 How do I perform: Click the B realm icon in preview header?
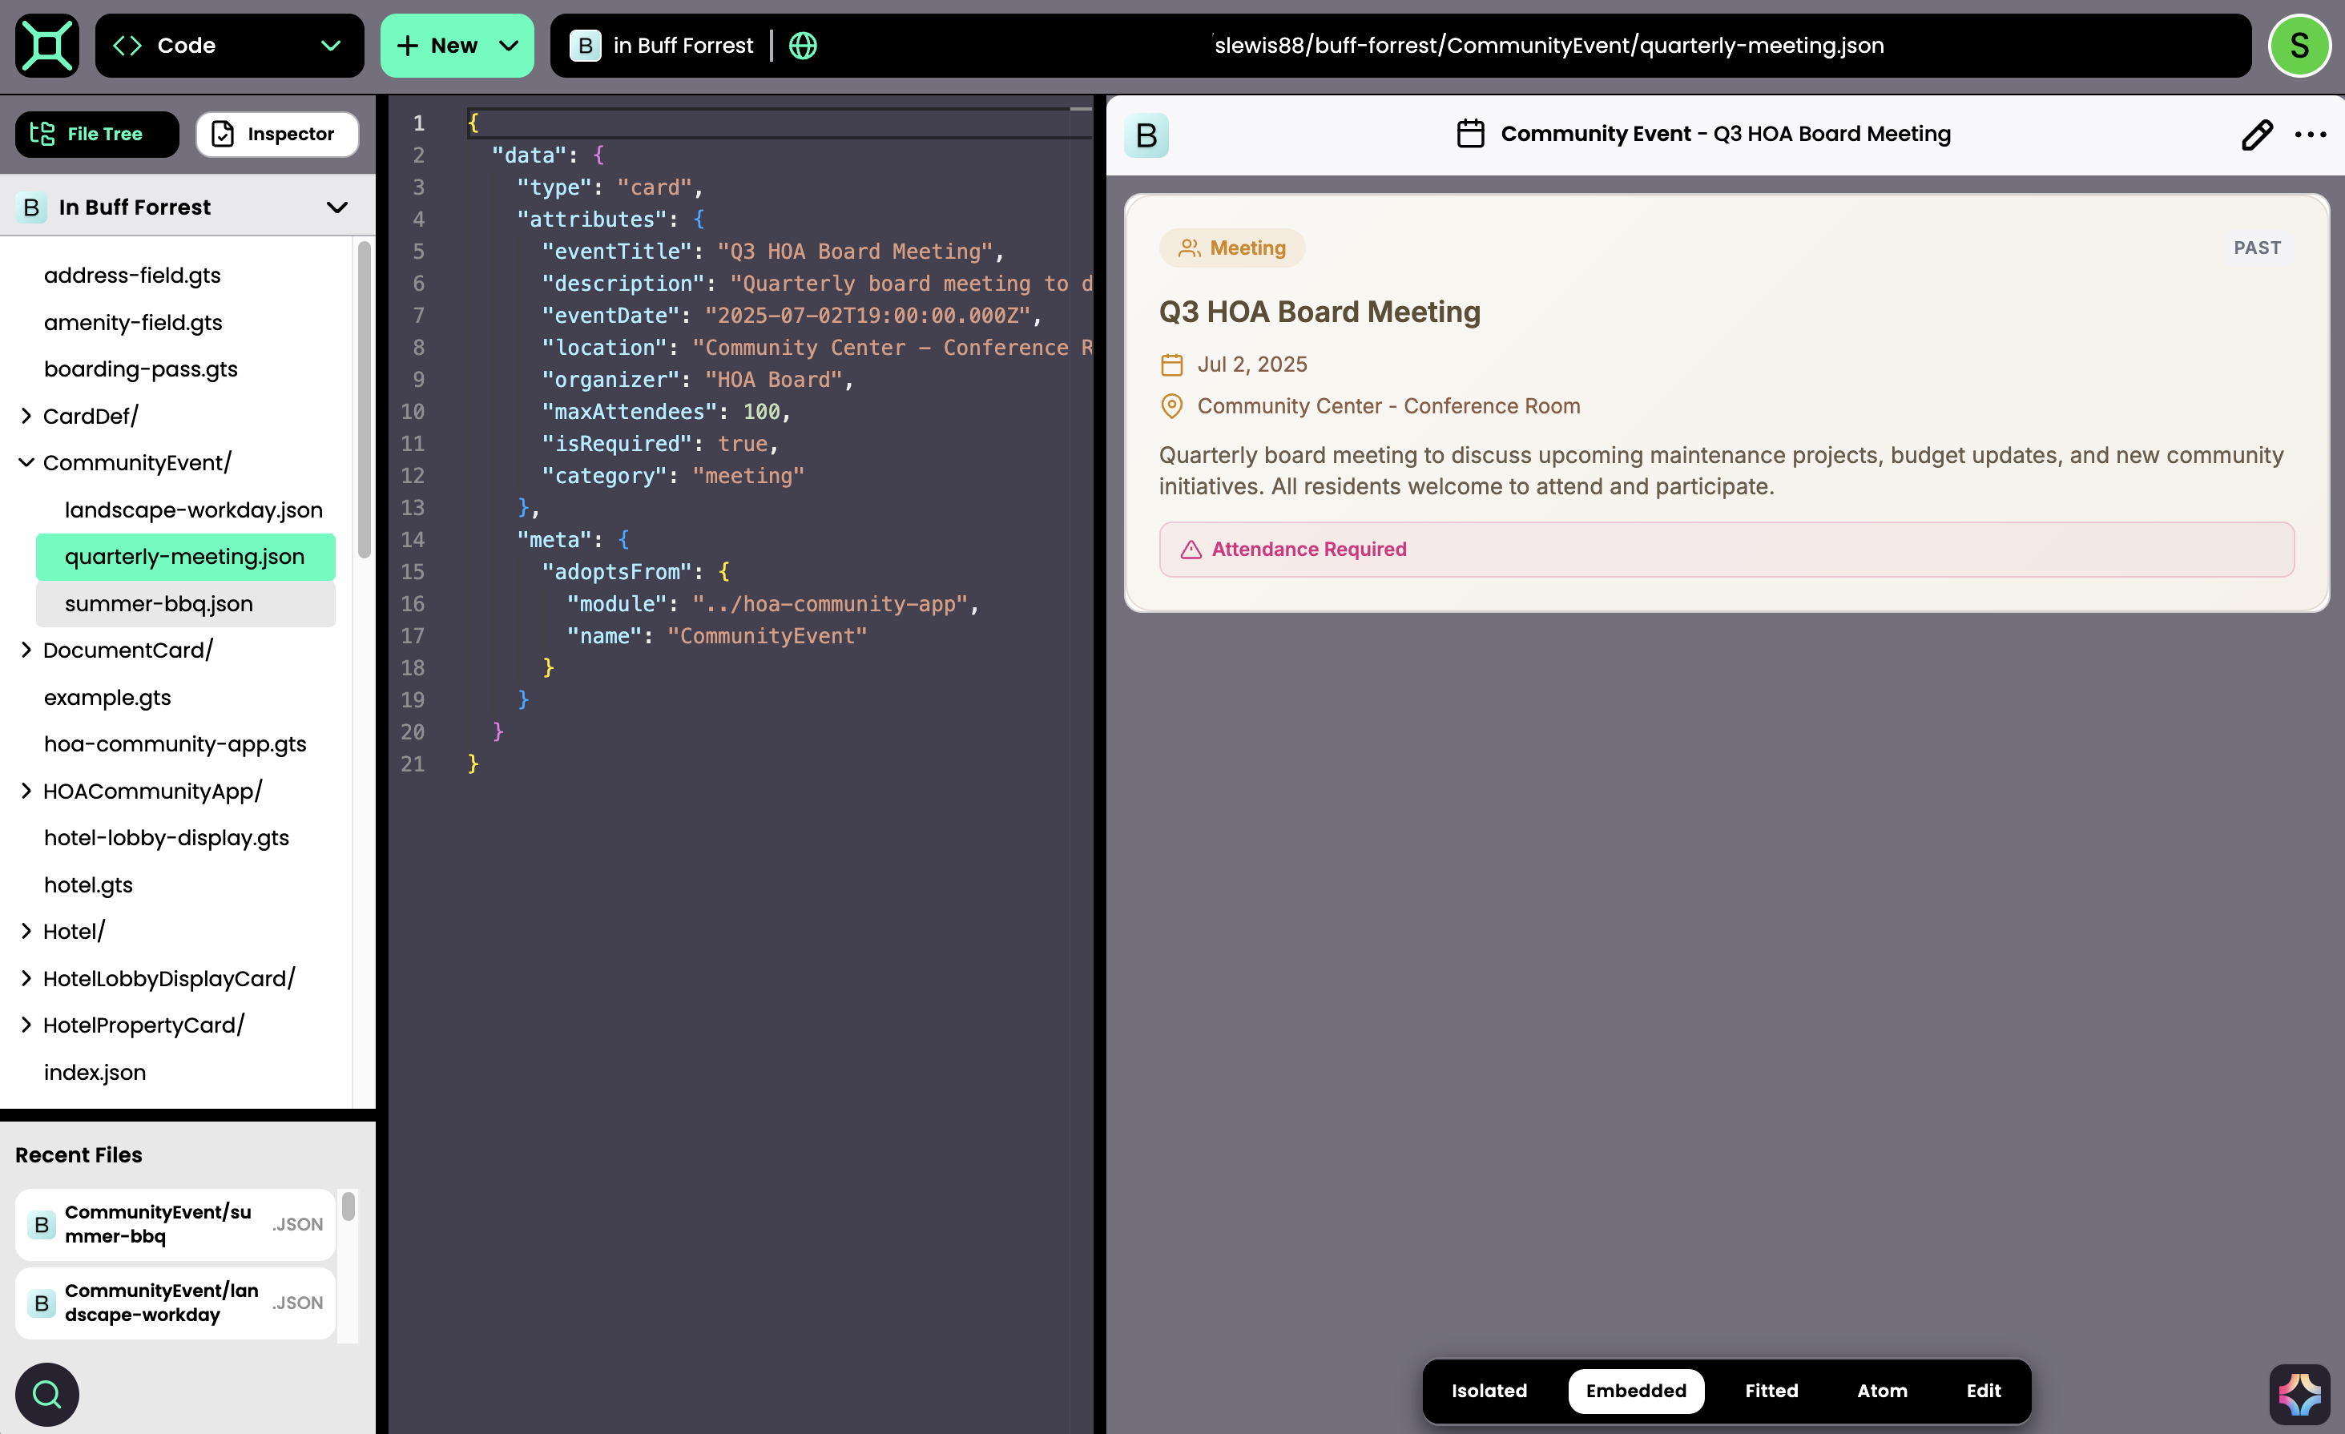pyautogui.click(x=1146, y=134)
